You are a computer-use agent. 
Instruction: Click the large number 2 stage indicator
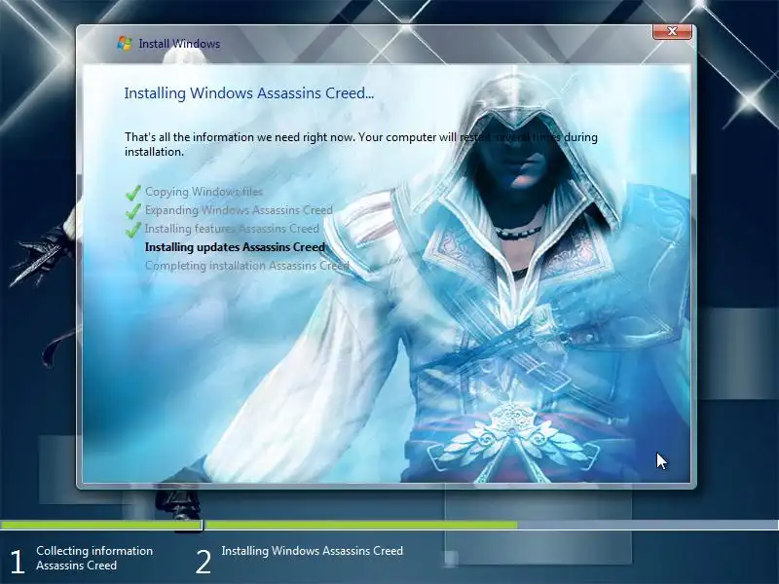tap(204, 562)
